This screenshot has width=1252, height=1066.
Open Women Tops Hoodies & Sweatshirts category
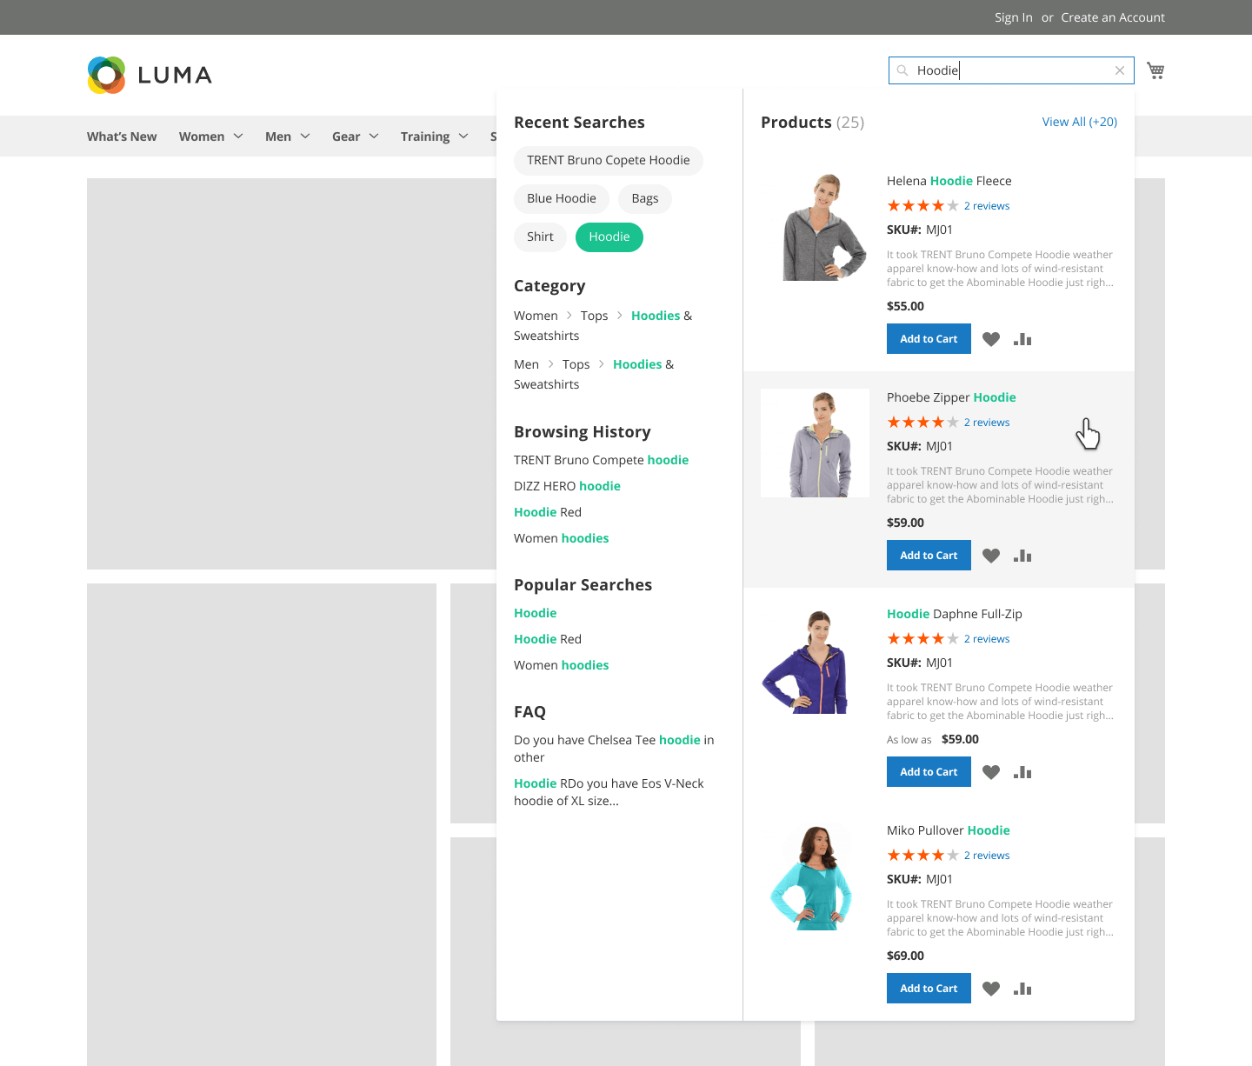(603, 325)
